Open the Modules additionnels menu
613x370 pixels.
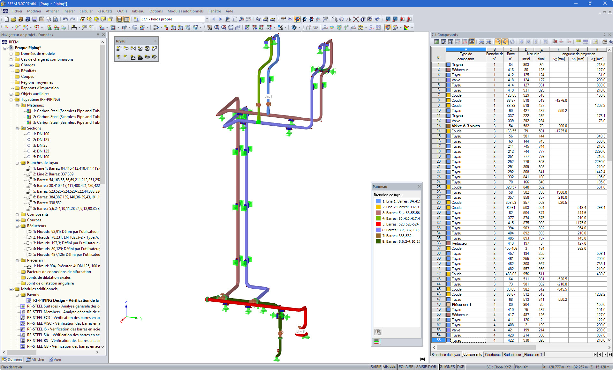point(185,11)
